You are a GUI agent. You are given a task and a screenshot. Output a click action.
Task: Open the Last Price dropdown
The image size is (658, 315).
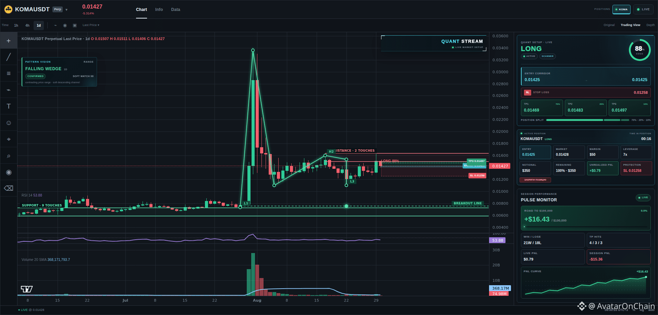point(91,25)
